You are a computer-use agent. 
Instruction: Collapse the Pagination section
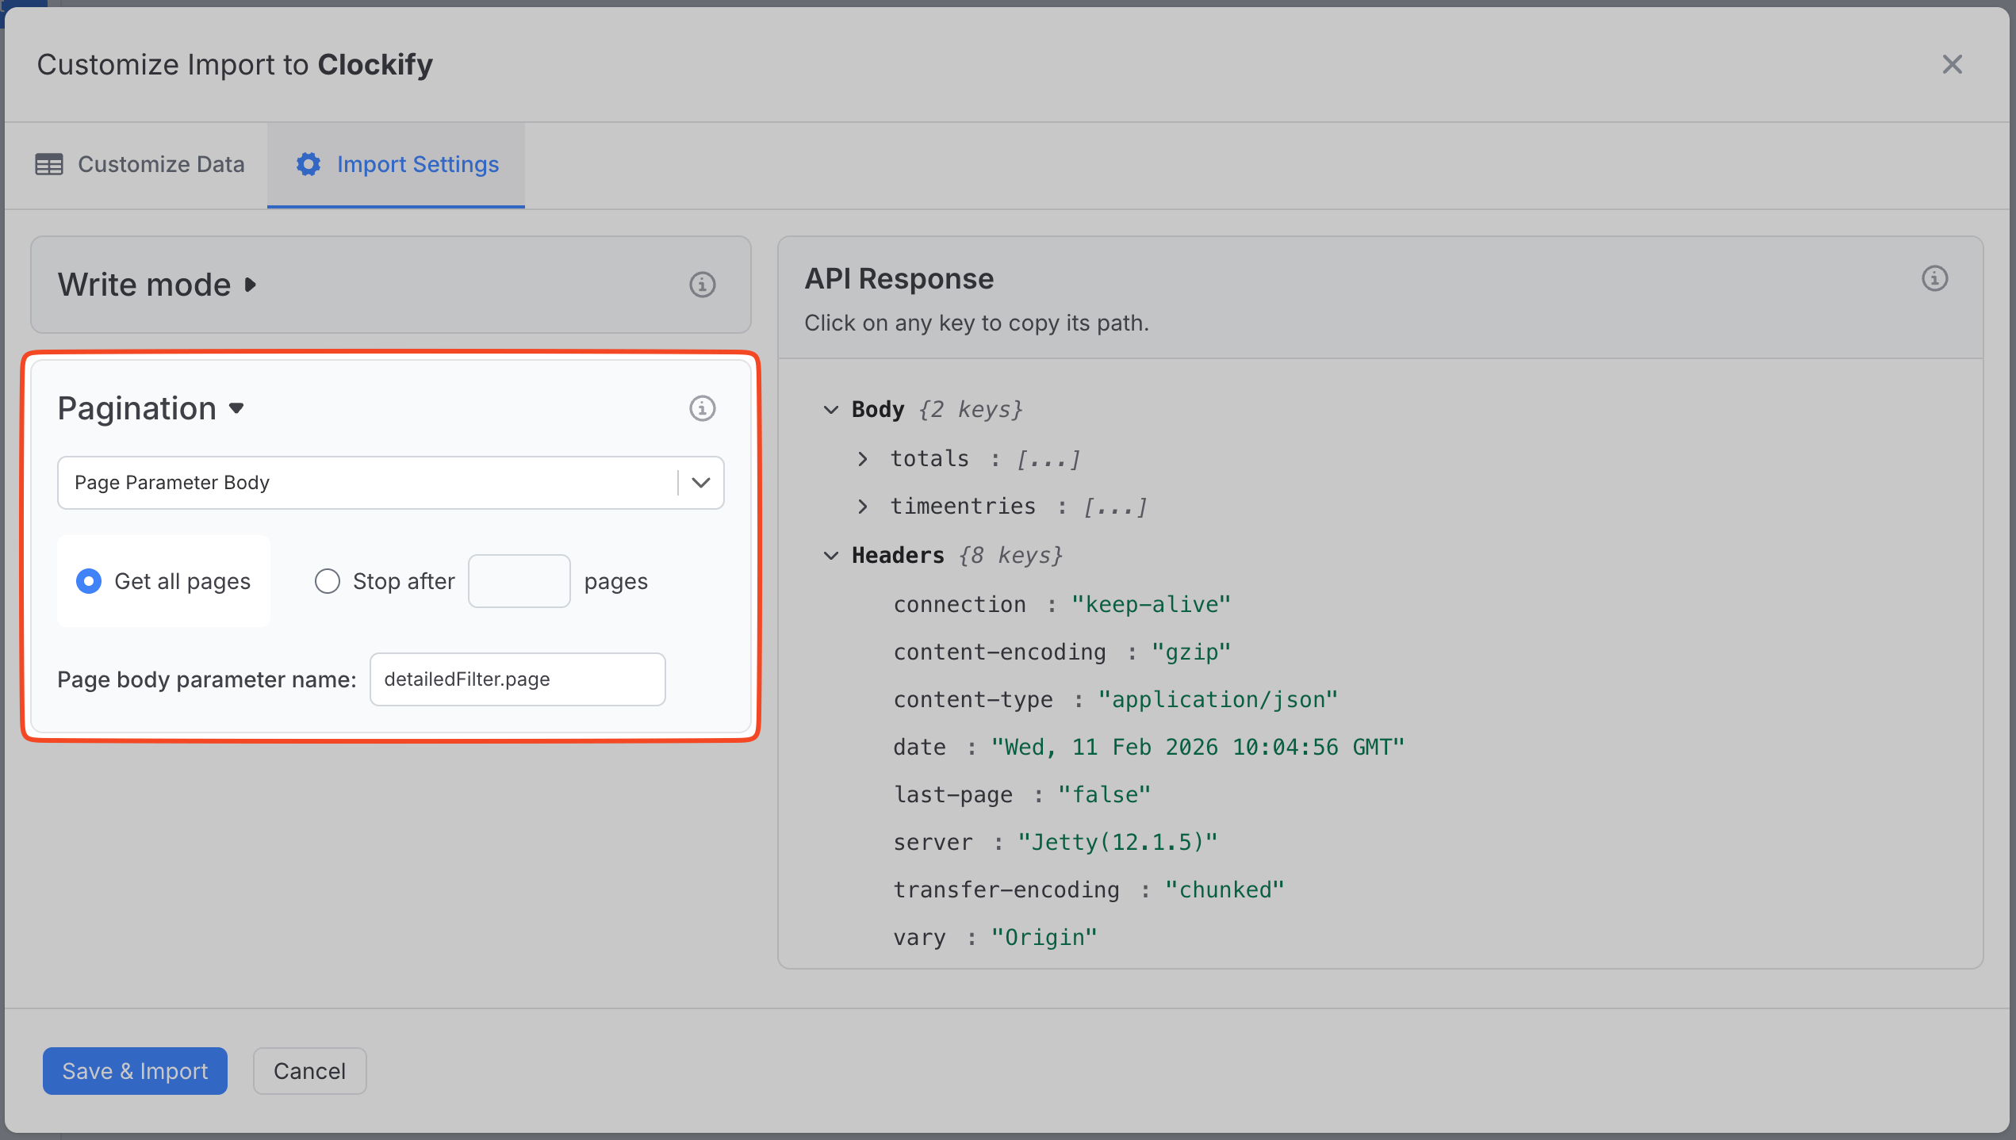pos(237,409)
